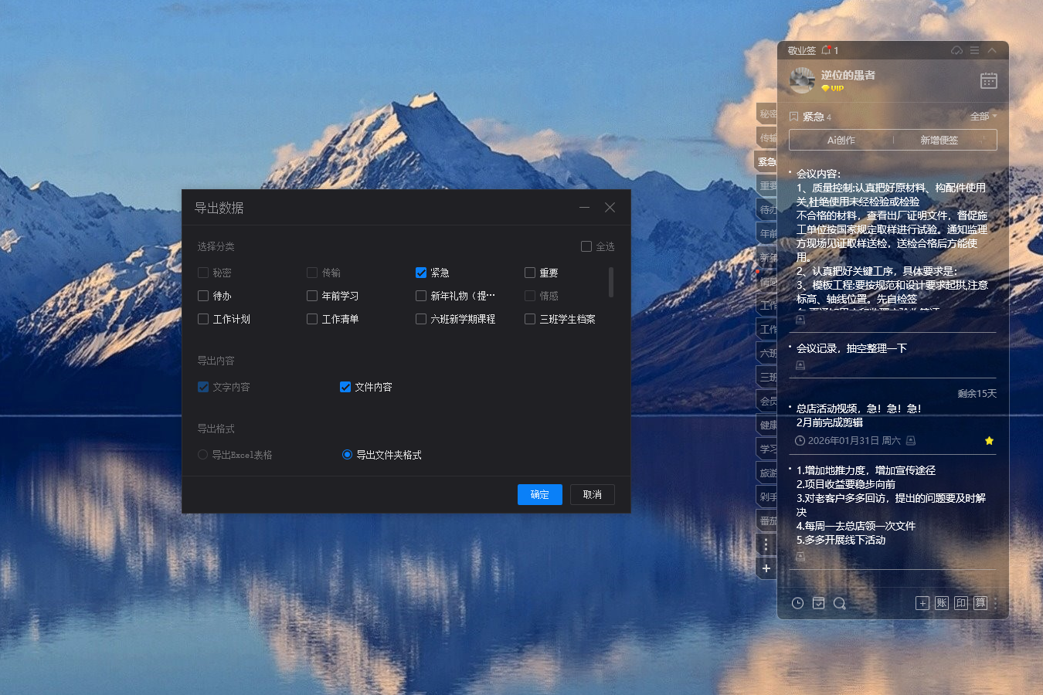Toggle the yellow star on the urgent note
The height and width of the screenshot is (695, 1043).
tap(989, 440)
